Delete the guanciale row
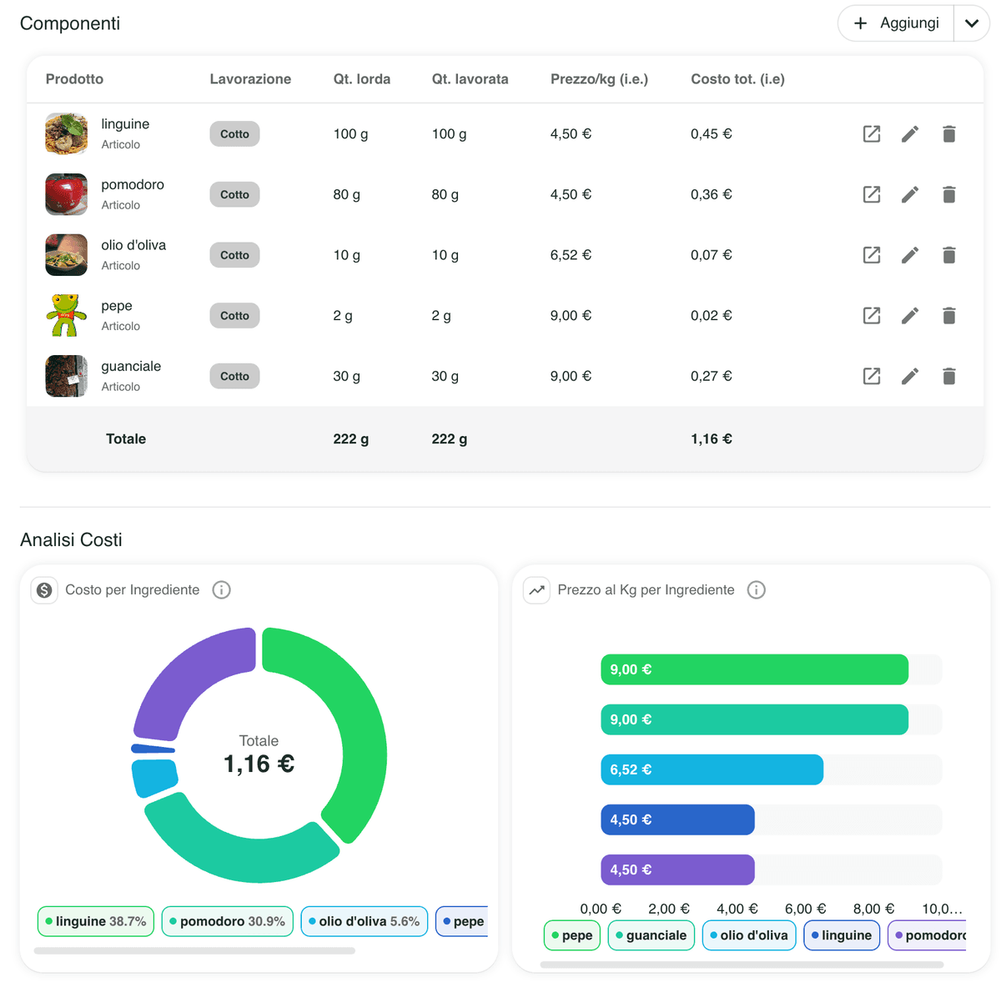The image size is (1001, 992). (x=948, y=377)
